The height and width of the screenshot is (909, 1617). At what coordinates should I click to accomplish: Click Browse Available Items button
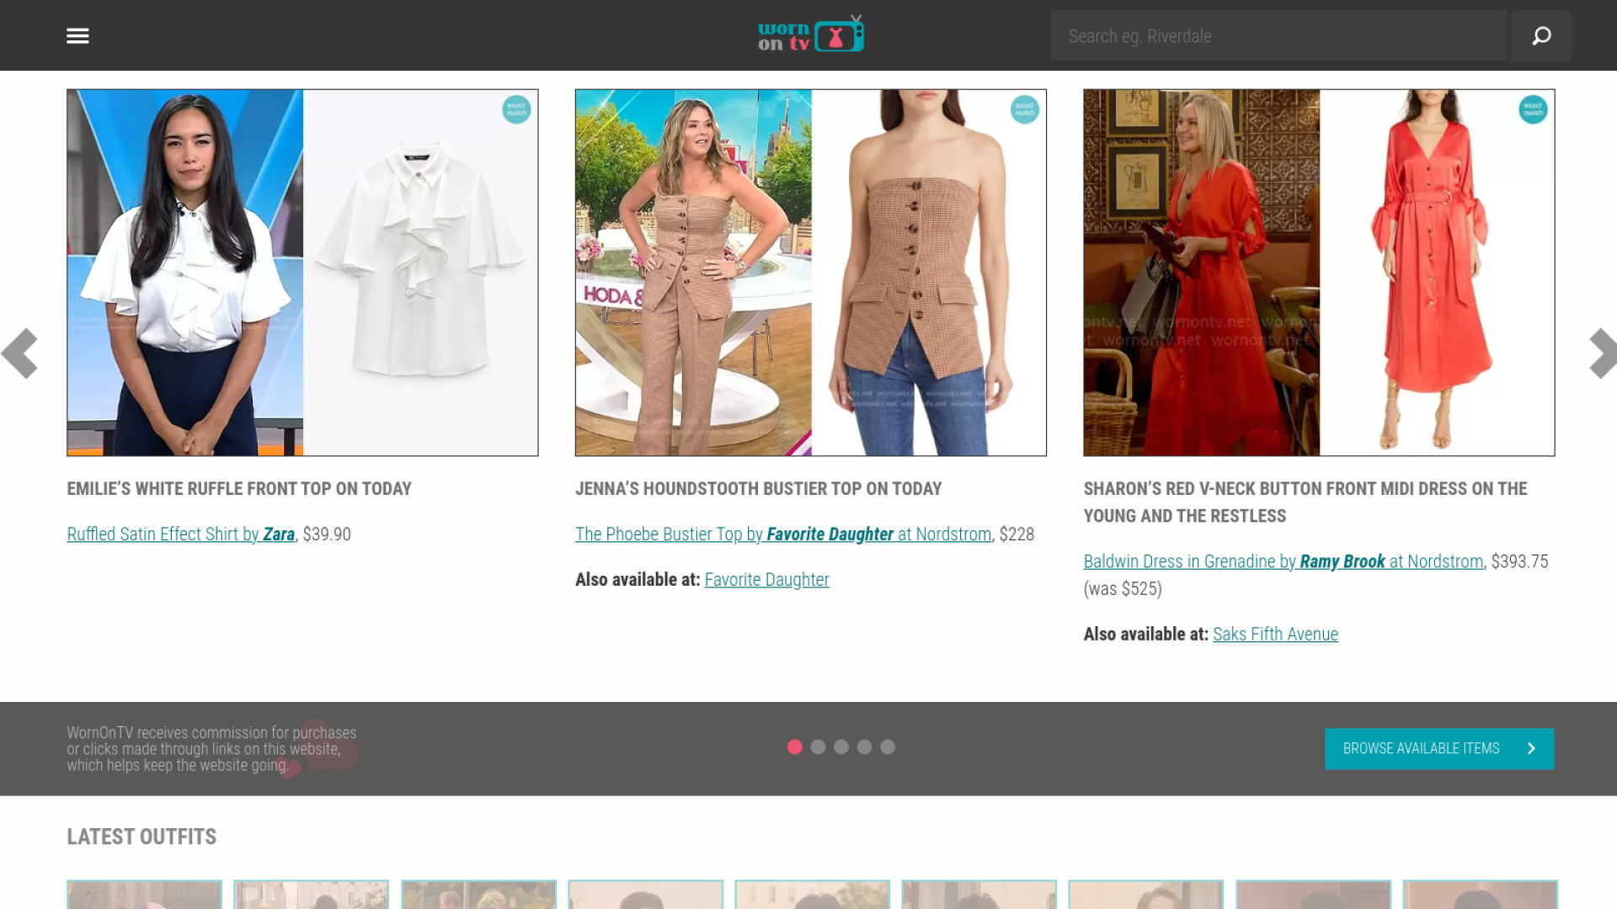tap(1438, 748)
